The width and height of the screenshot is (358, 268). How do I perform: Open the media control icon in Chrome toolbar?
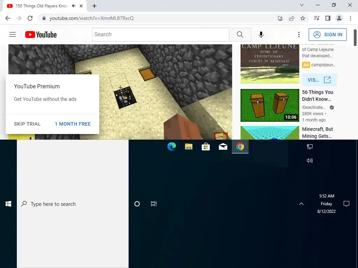coord(317,18)
